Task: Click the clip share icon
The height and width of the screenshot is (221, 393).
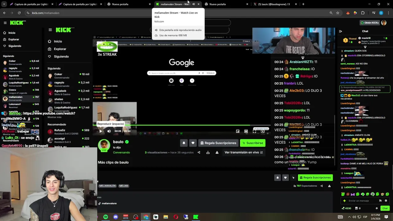Action: tap(199, 152)
